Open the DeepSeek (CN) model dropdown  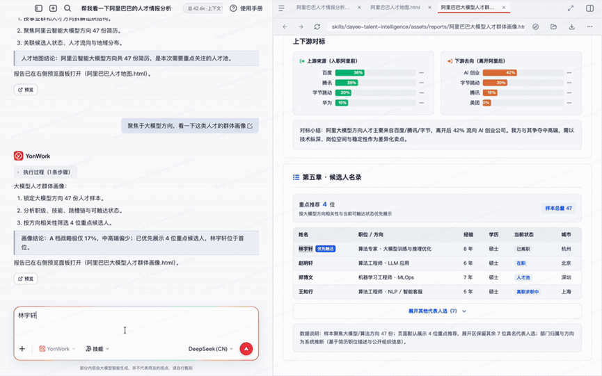[210, 349]
